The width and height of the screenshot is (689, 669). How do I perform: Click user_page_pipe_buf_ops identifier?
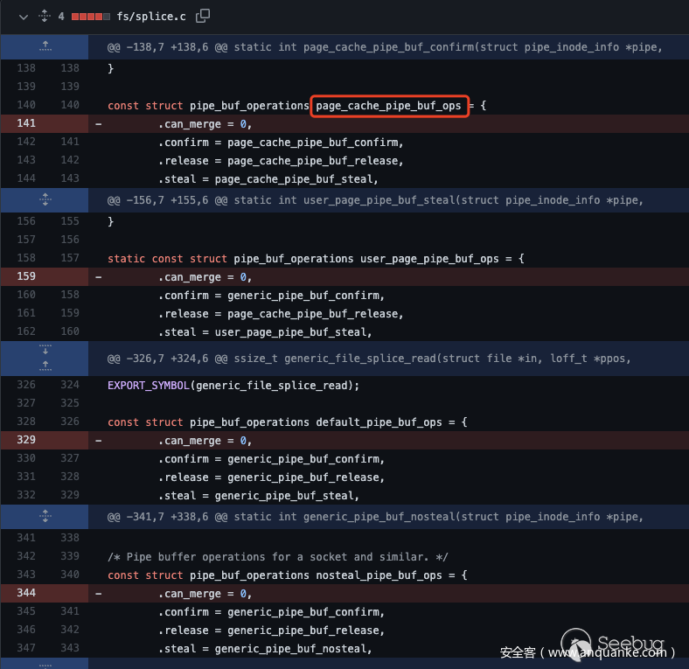point(429,259)
